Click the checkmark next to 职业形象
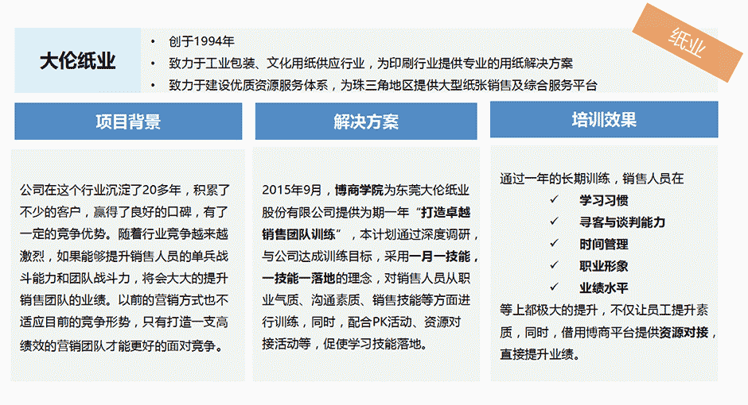748x405 pixels. pos(553,266)
